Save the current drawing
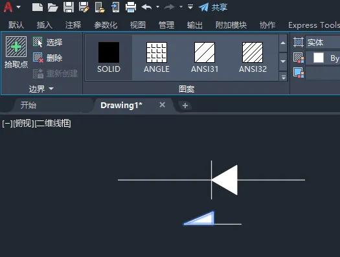 pyautogui.click(x=69, y=7)
